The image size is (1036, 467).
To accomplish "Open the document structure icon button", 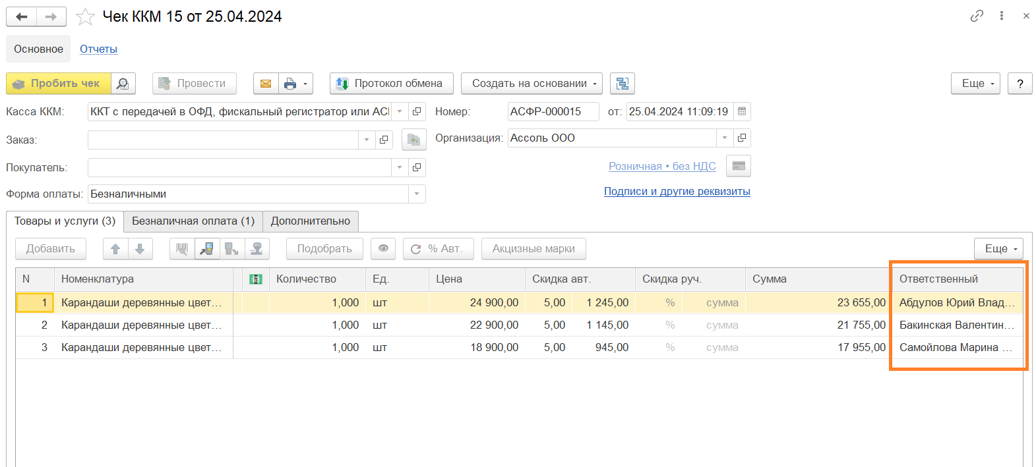I will (x=622, y=84).
